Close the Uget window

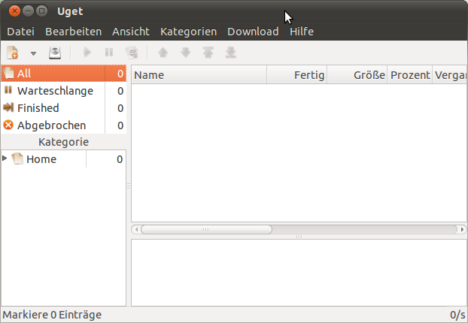pos(14,11)
